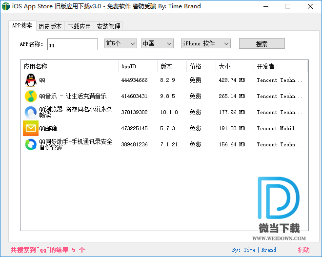This screenshot has height=257, width=322.
Task: Switch to the APP搜索 tab
Action: click(x=22, y=26)
